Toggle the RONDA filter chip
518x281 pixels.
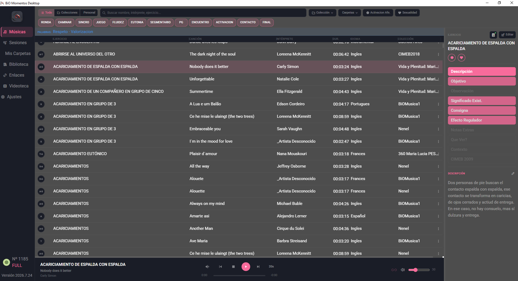pos(46,22)
